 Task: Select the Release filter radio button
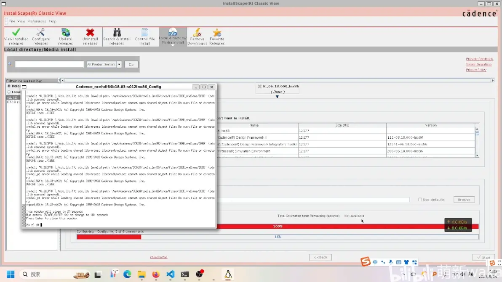click(9, 86)
